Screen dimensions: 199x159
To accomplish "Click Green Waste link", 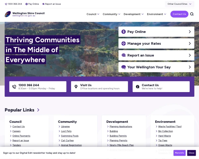I will click(x=165, y=145).
